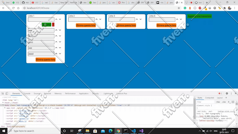Select the DevTools inspect element icon
This screenshot has height=134, width=238.
pos(2,93)
